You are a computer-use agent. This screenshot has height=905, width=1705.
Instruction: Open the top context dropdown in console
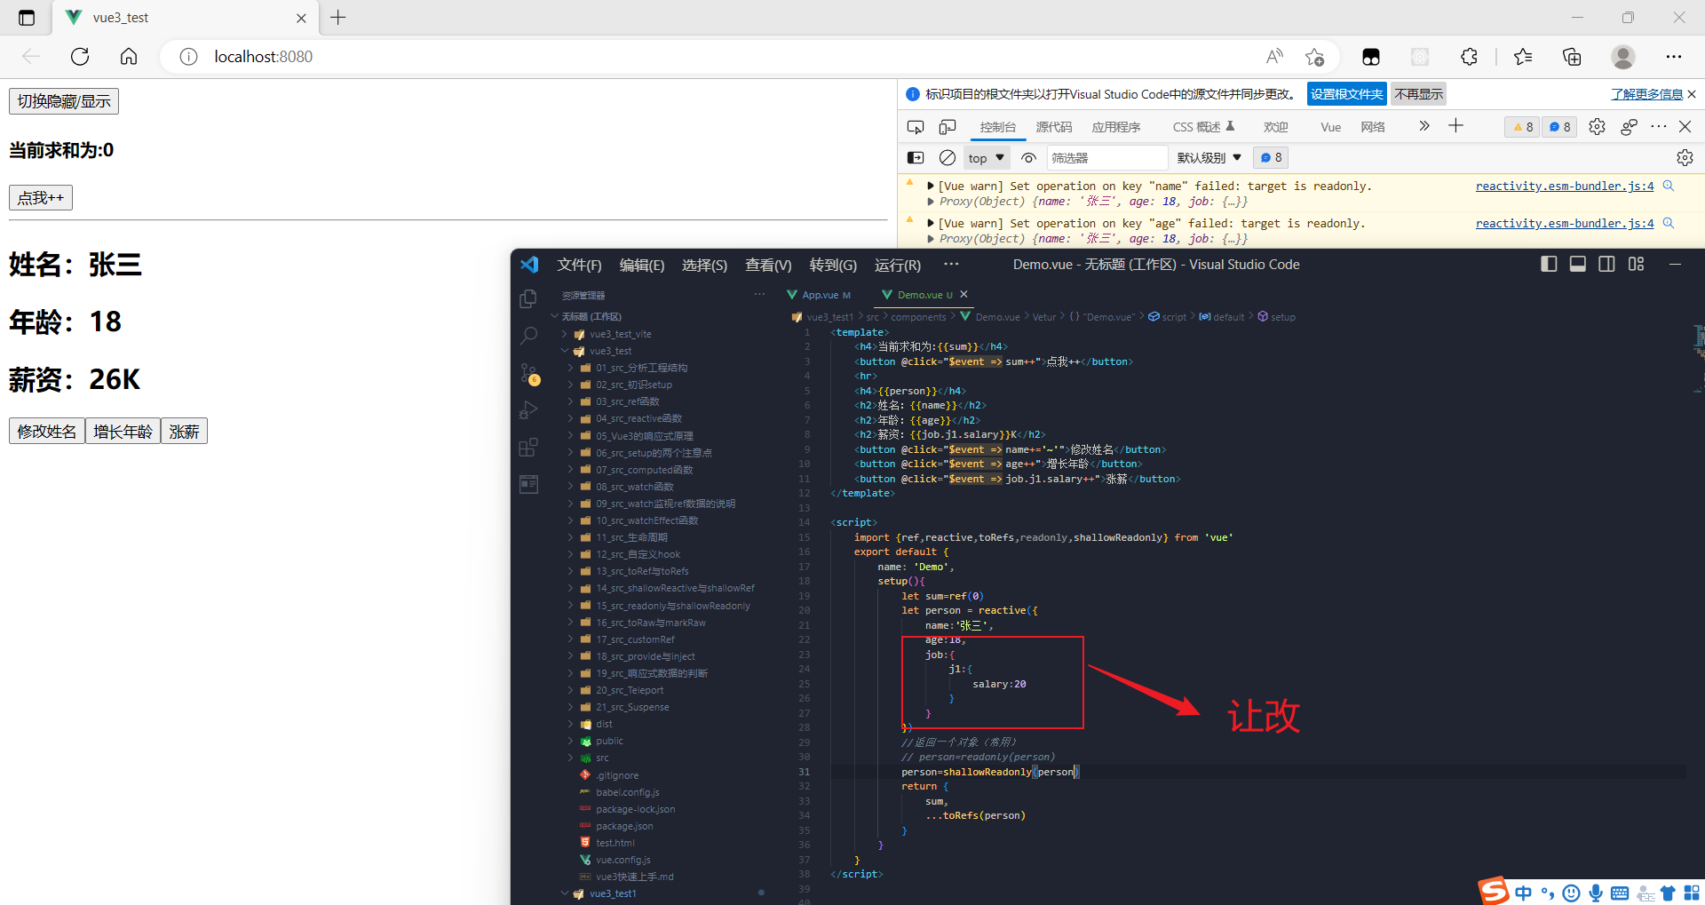987,158
